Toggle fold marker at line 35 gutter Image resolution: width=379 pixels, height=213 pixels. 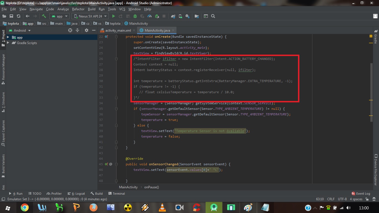point(117,109)
